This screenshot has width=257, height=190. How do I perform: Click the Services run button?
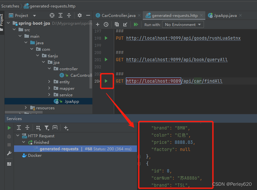click(9, 128)
